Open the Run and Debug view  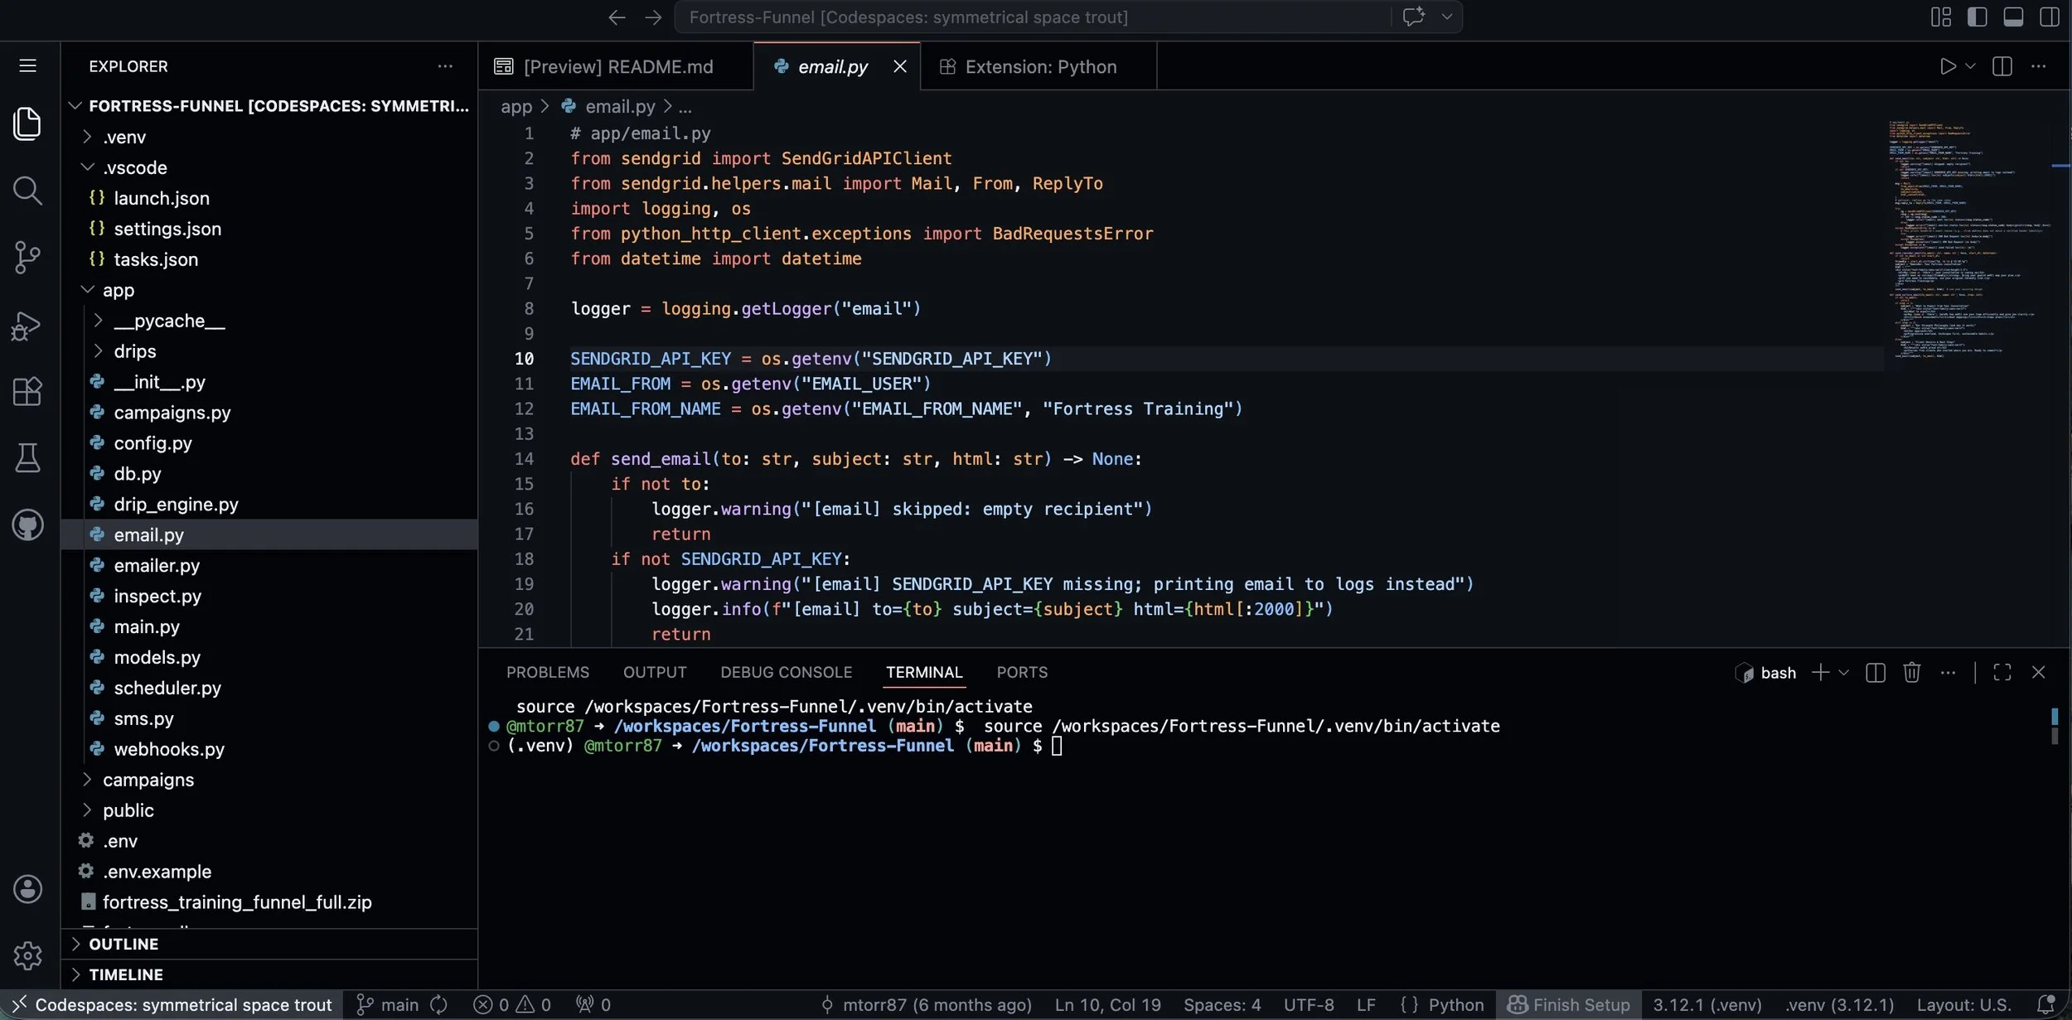(27, 325)
